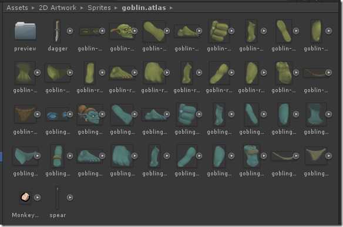
Task: Click the 'dagger' label text
Action: coord(58,49)
